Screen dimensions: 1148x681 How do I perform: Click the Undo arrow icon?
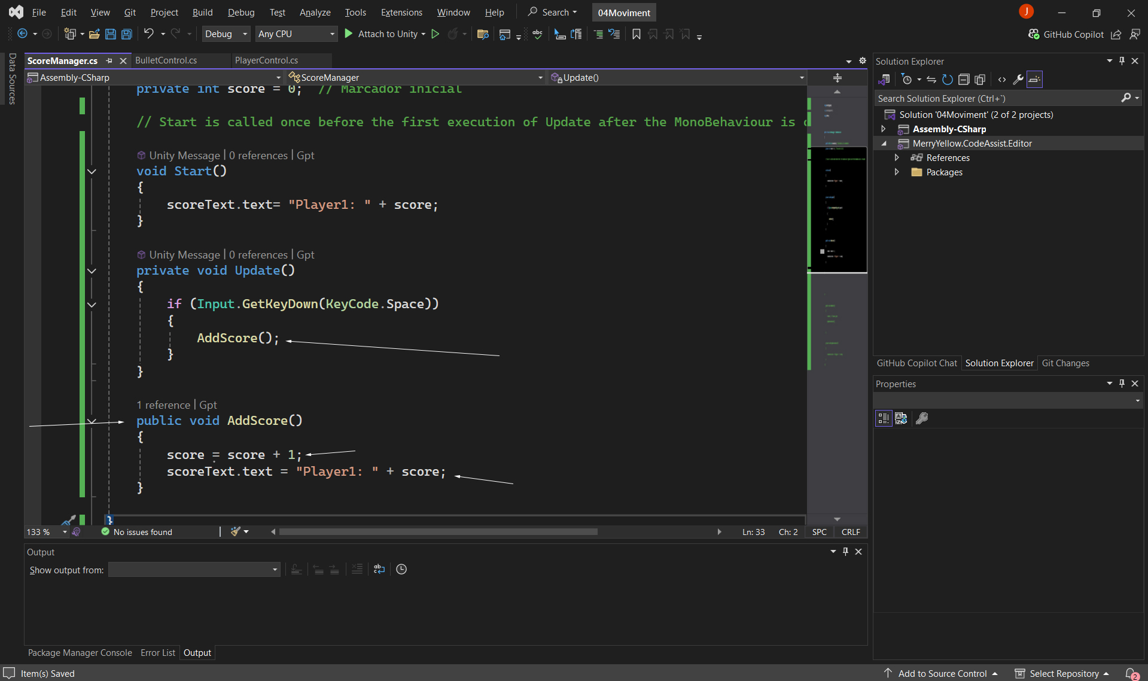coord(148,34)
